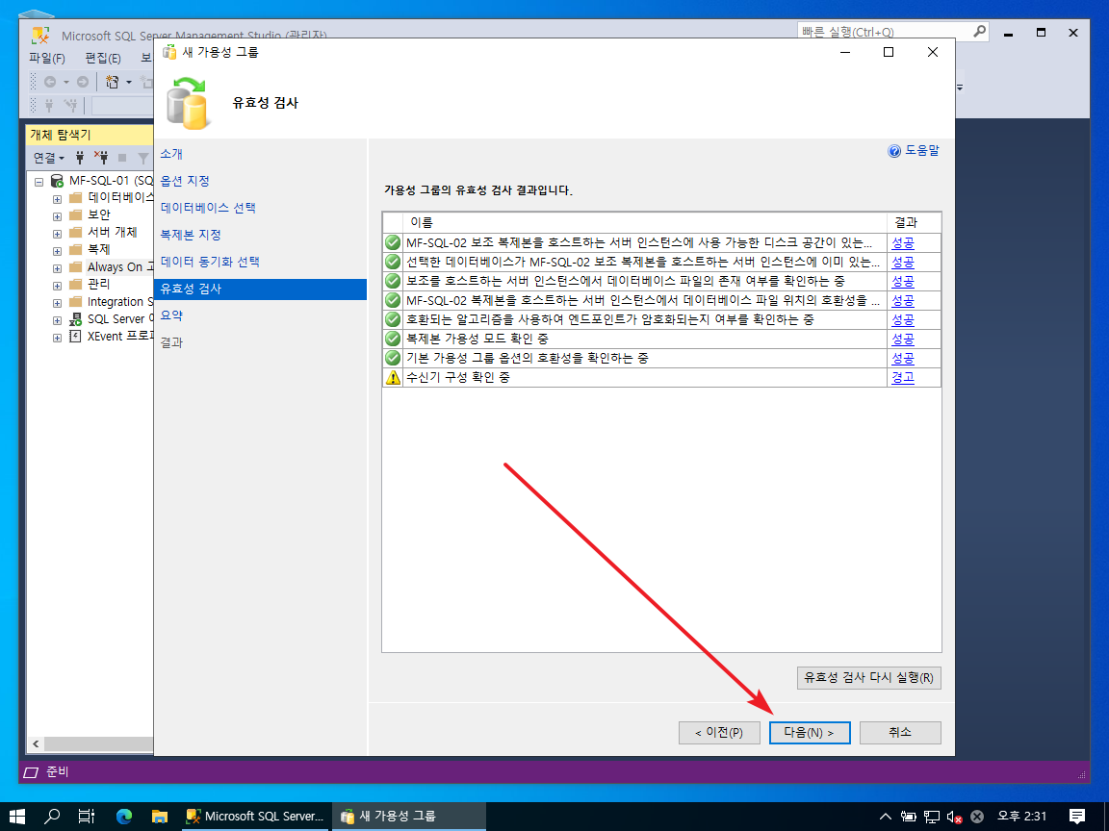Select the 소개 wizard page
This screenshot has height=831, width=1109.
pos(171,153)
